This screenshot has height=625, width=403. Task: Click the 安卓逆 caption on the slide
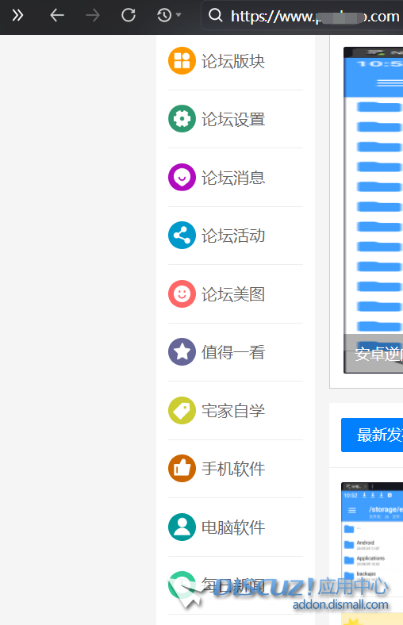pyautogui.click(x=378, y=354)
